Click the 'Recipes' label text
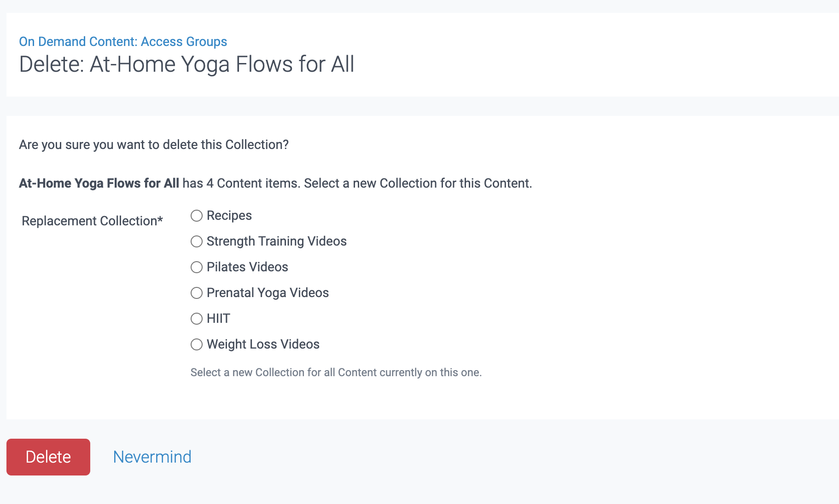Viewport: 839px width, 504px height. pyautogui.click(x=229, y=216)
